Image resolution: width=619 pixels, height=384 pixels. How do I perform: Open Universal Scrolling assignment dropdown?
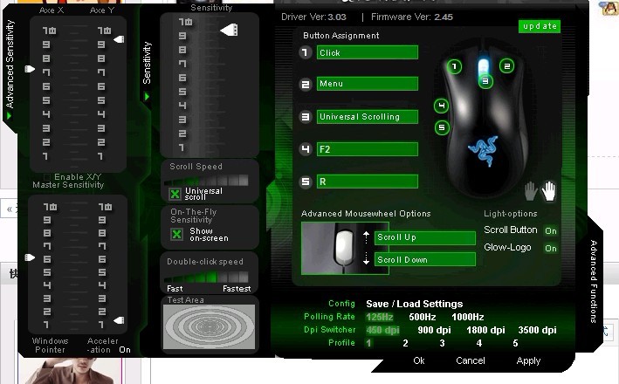click(368, 117)
